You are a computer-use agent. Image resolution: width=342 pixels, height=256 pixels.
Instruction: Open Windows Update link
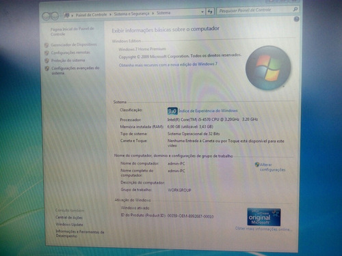[x=69, y=225]
